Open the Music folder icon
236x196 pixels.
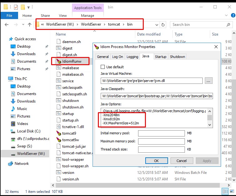coord(13,109)
